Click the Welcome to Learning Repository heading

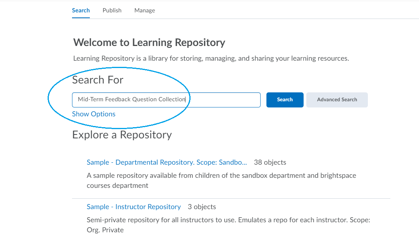[x=149, y=43]
